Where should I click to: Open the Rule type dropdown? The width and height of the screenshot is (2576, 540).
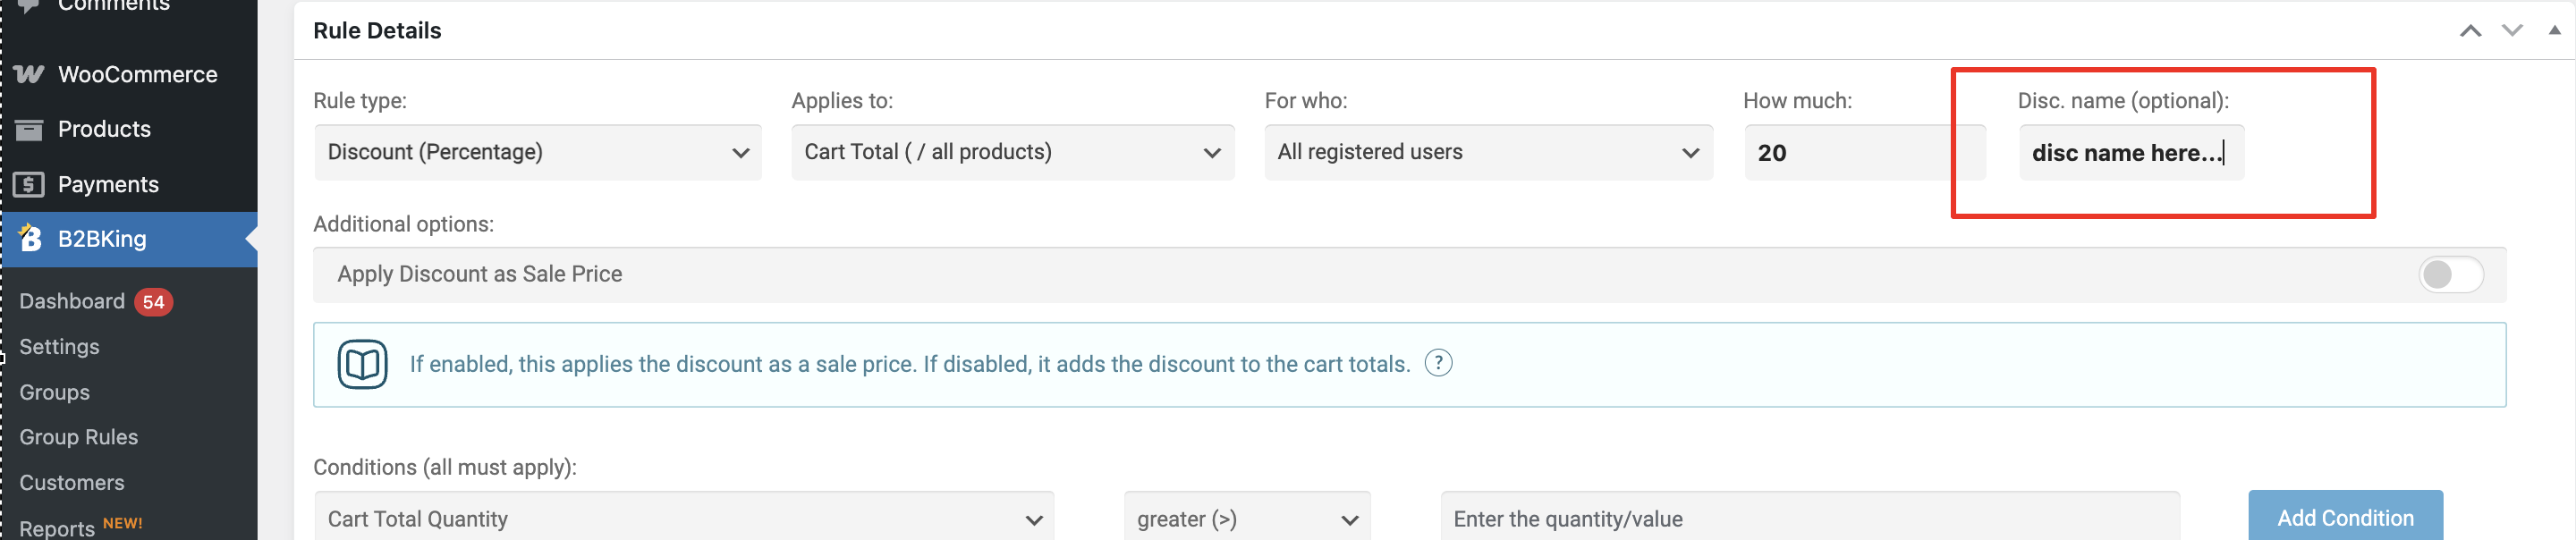coord(538,152)
